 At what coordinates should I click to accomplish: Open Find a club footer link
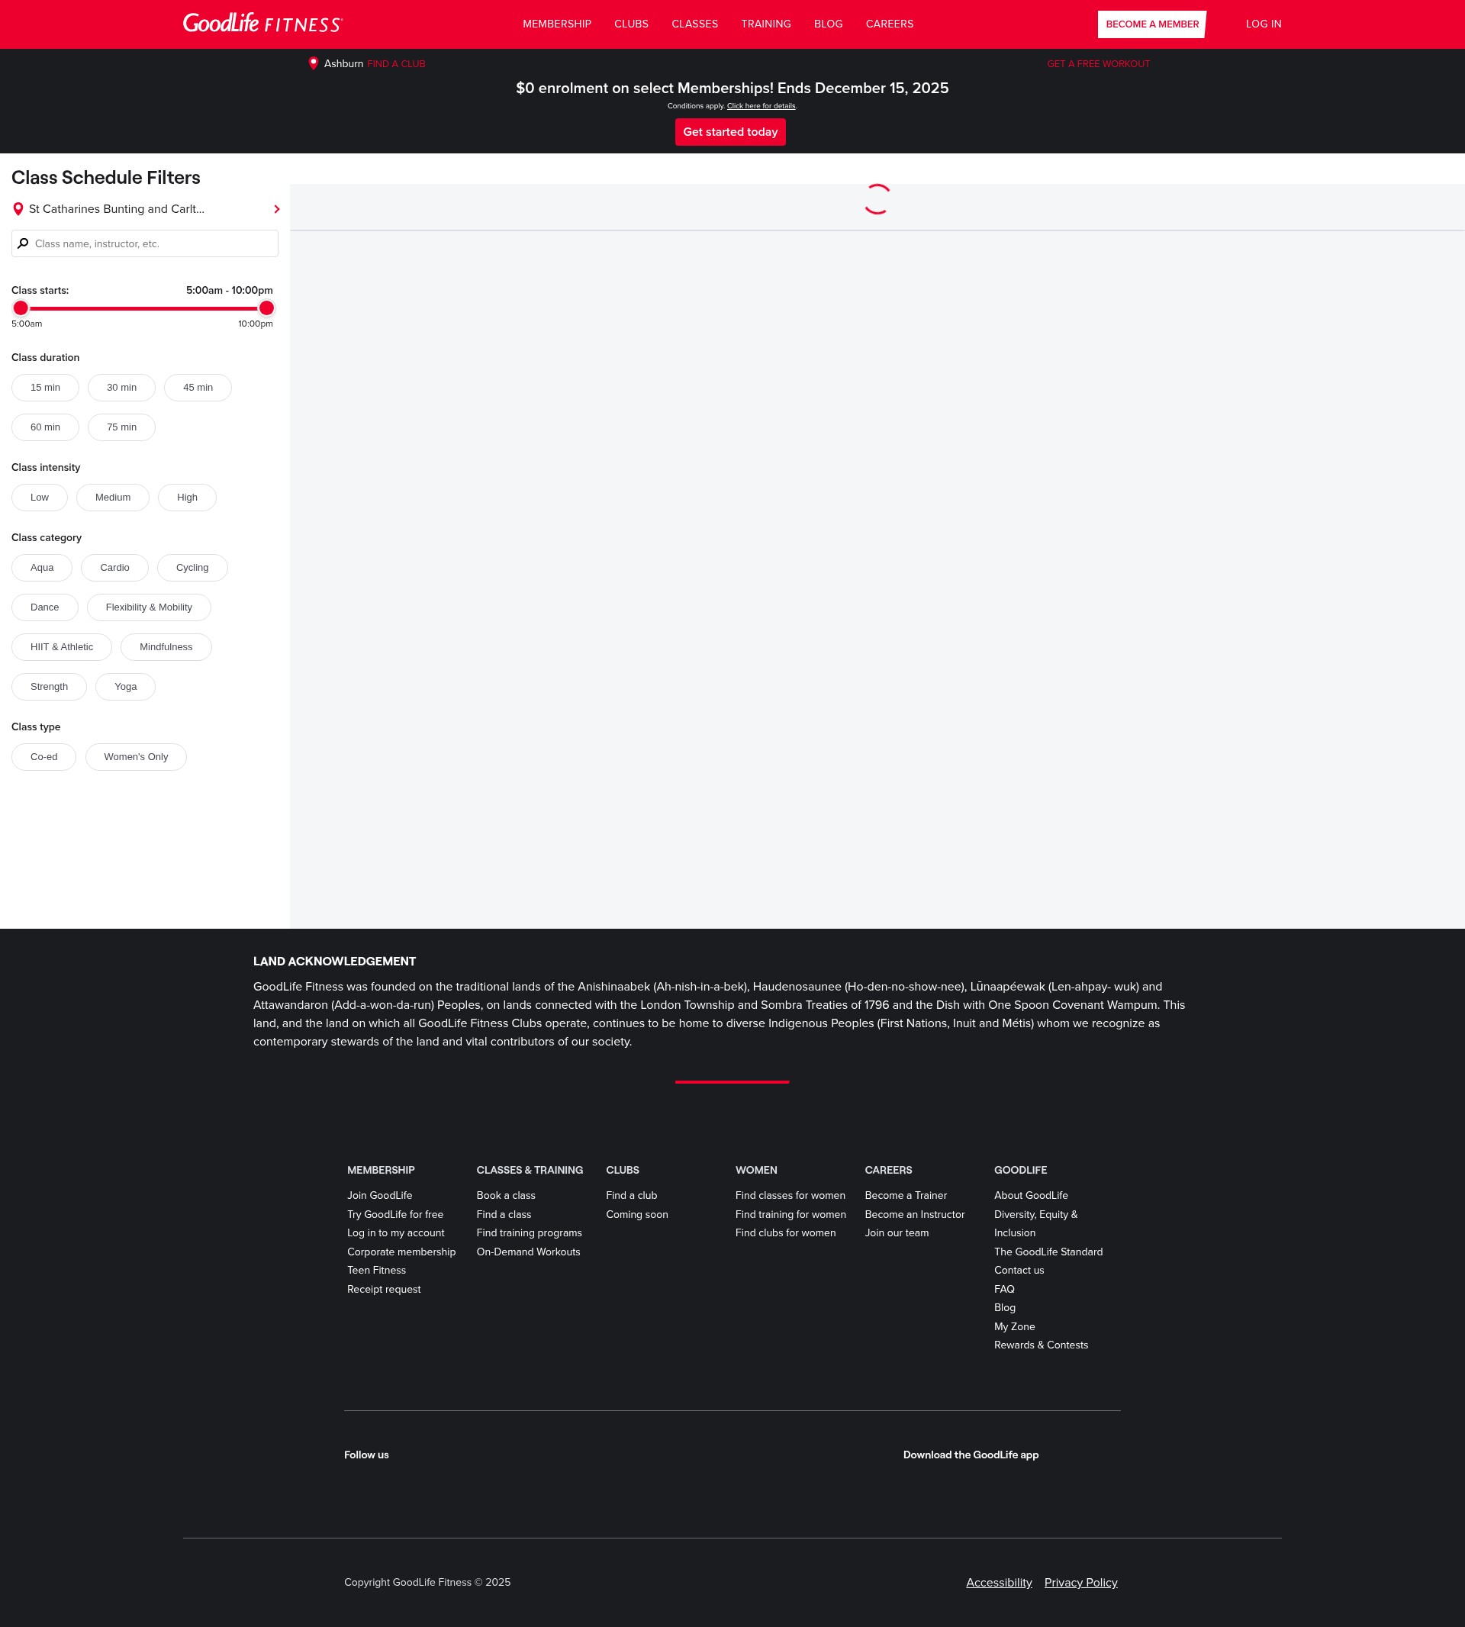coord(631,1196)
